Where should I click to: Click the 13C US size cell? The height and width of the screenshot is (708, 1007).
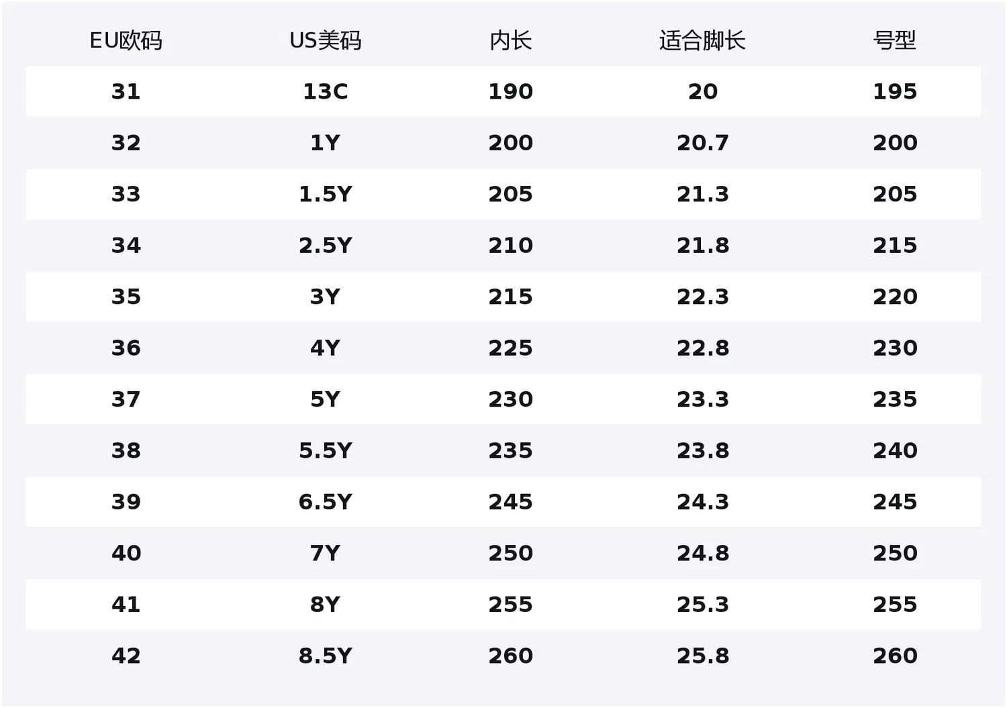click(x=325, y=91)
